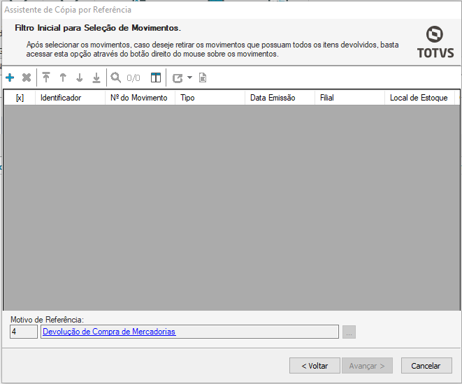Sort by Identificador column header

pos(69,98)
